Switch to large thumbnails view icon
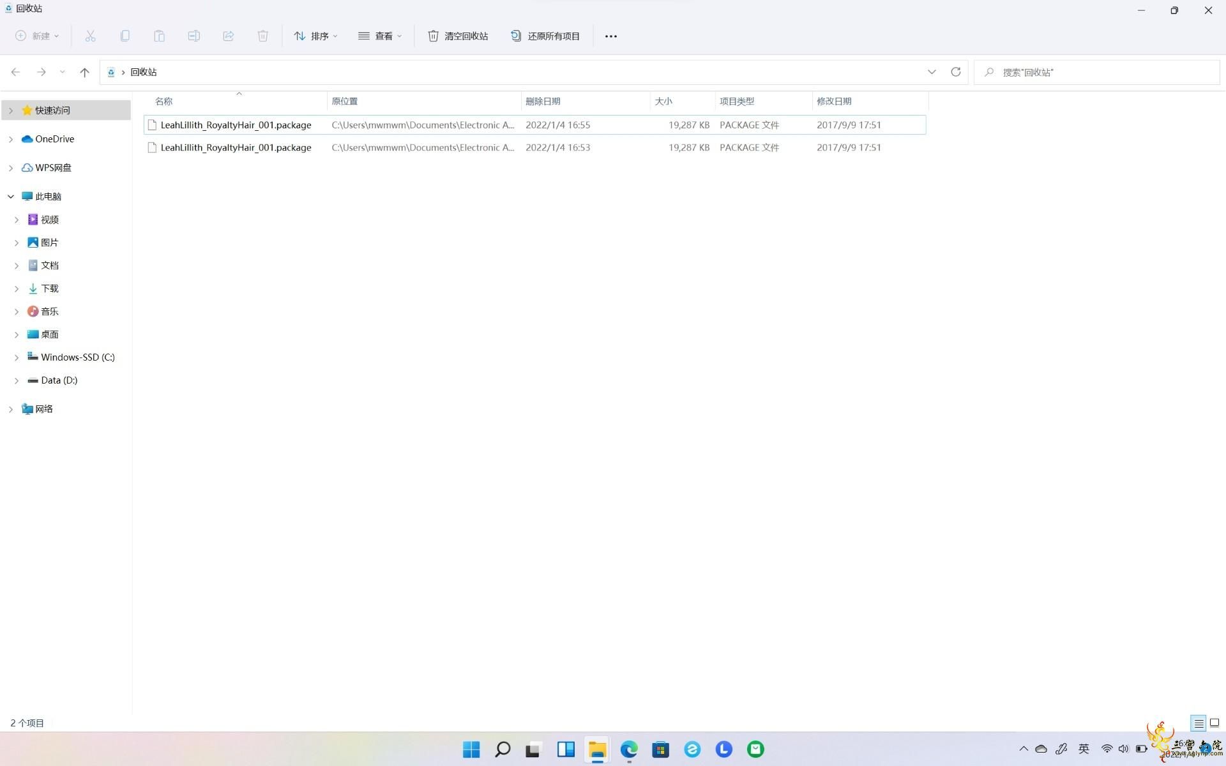 1215,723
